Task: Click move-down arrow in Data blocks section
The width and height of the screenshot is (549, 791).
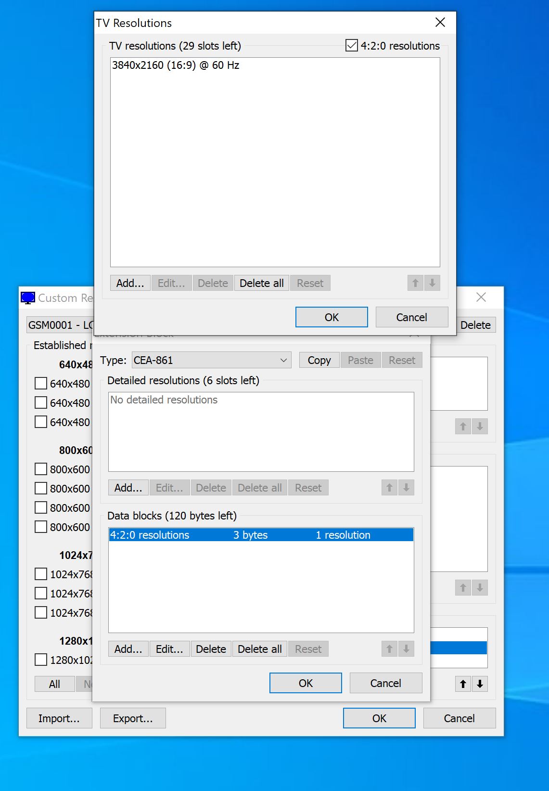Action: (x=406, y=649)
